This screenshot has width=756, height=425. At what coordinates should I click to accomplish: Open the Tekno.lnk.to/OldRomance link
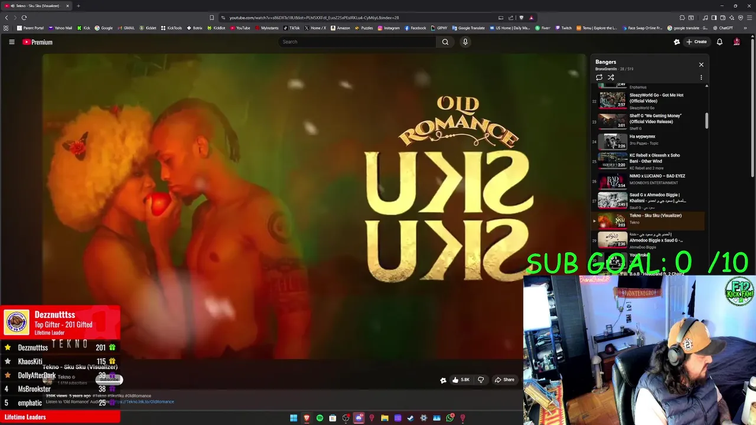click(145, 401)
